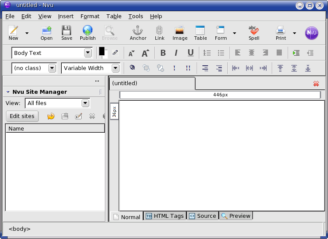Create a new page with New icon
This screenshot has width=328, height=239.
pos(13,33)
